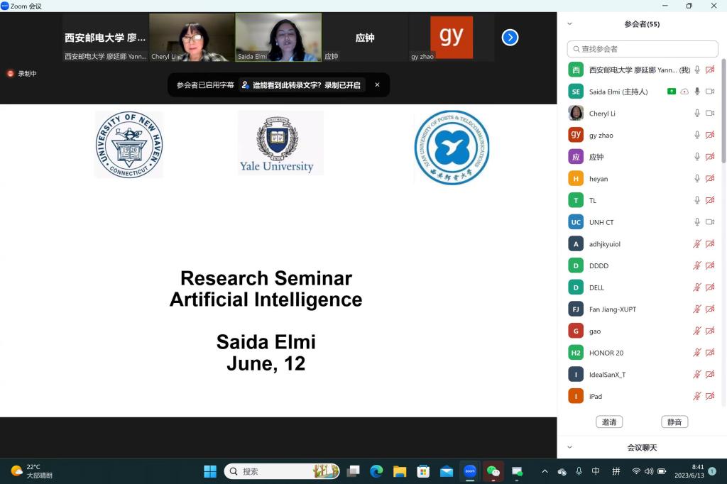Click the A avatar for adhjkyuiol
Viewport: 727px width, 484px height.
tap(576, 244)
